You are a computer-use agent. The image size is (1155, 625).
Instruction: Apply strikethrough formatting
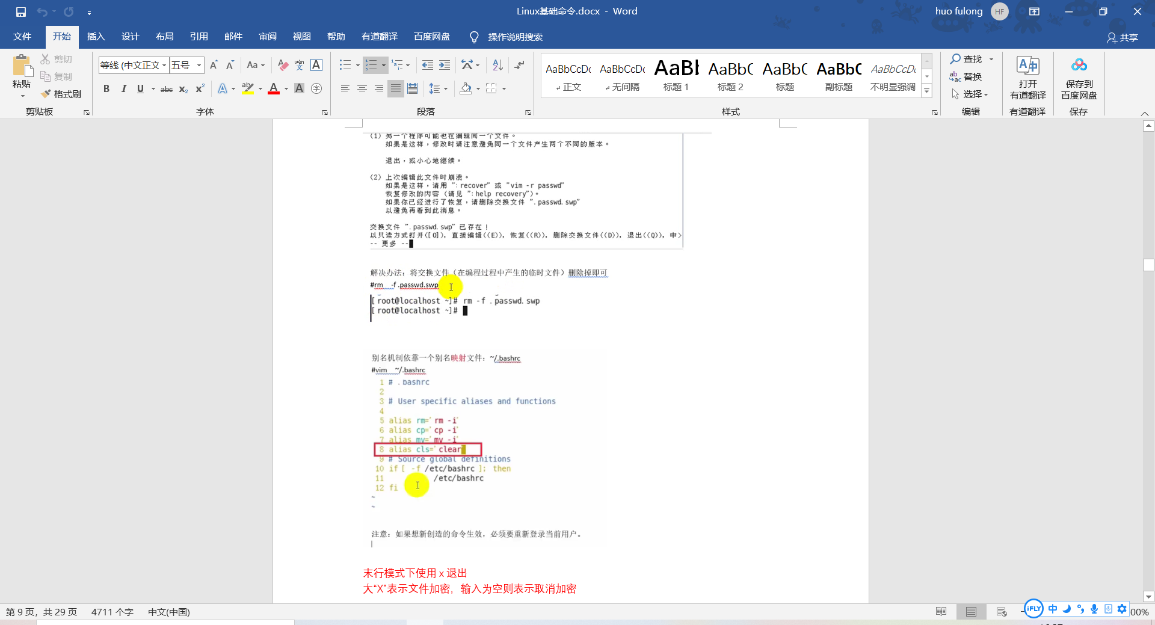click(x=167, y=89)
